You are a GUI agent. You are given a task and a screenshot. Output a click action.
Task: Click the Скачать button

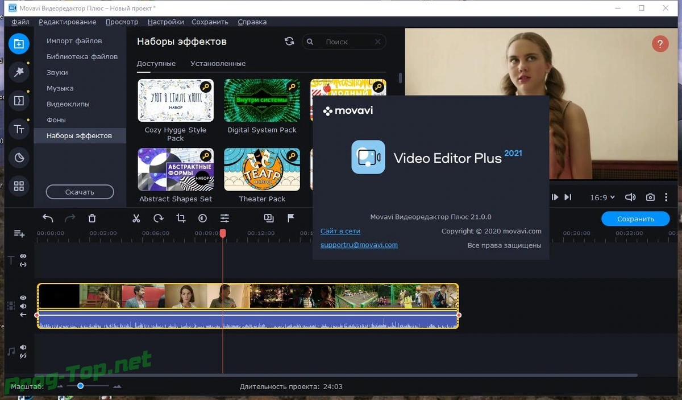coord(80,192)
